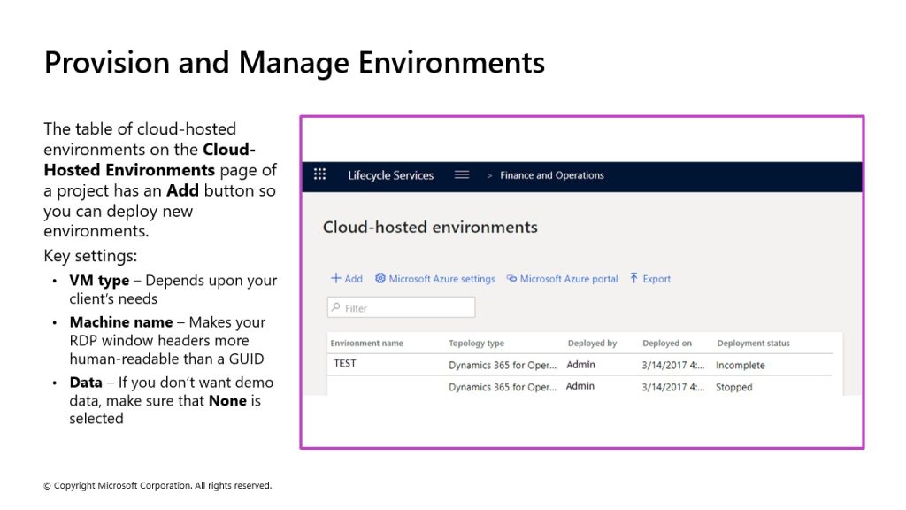
Task: Click the Machine name bullet text
Action: coord(167,341)
